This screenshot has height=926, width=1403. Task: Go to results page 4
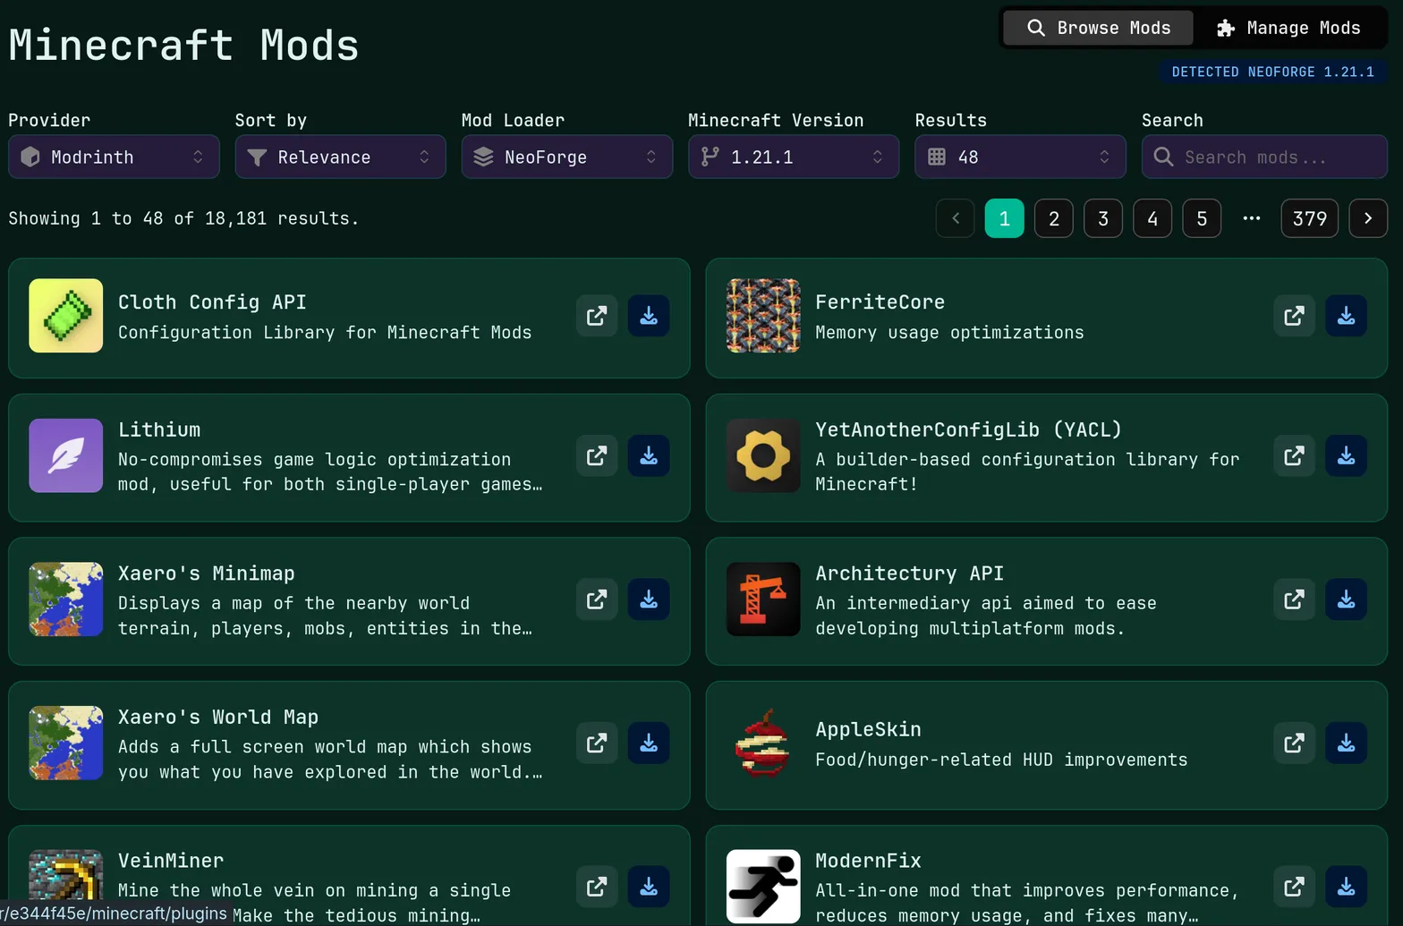1152,218
